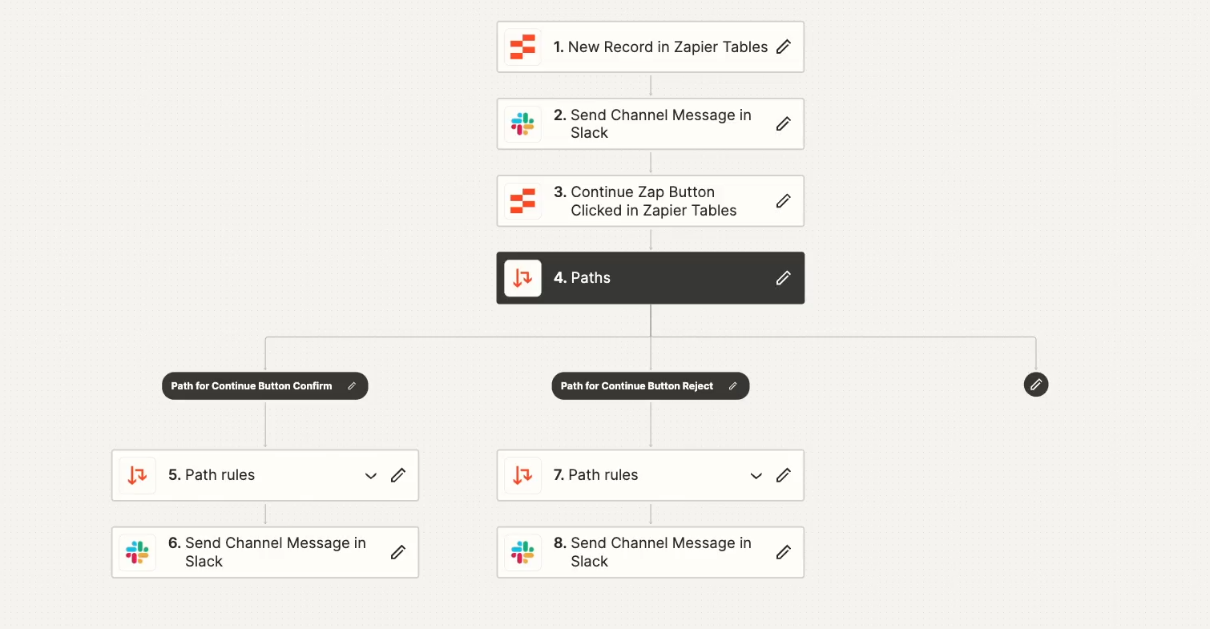Open step 6 Send Channel Message in Slack
This screenshot has height=629, width=1210.
point(265,552)
